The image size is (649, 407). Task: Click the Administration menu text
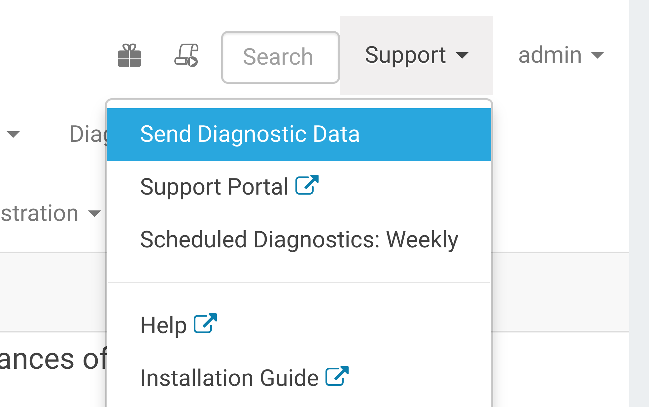coord(40,213)
